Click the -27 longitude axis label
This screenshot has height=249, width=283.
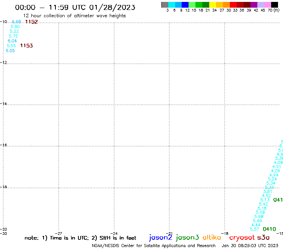click(59, 234)
